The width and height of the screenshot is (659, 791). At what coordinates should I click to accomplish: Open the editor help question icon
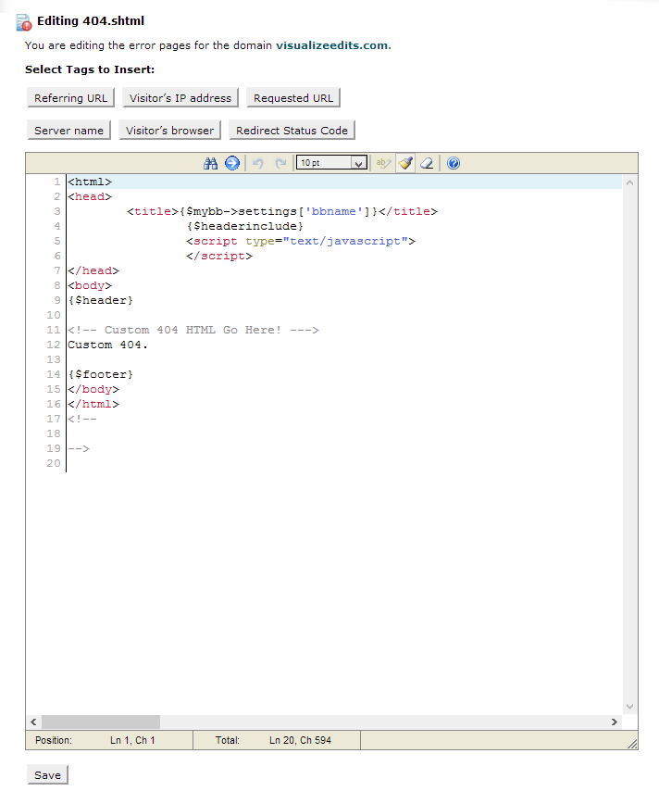[x=454, y=163]
